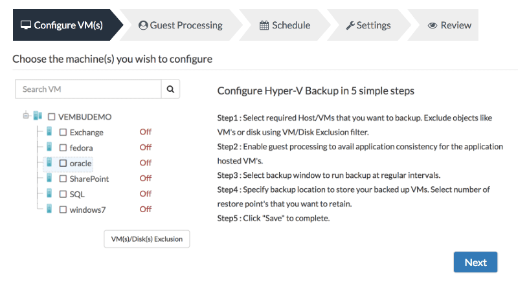Image resolution: width=518 pixels, height=291 pixels.
Task: Click the user icon in Guest Processing step
Action: pos(143,25)
